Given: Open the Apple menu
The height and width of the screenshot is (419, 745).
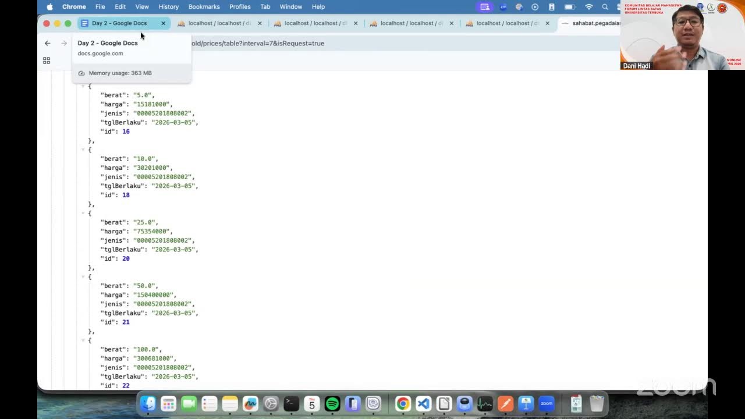Looking at the screenshot, I should [49, 7].
